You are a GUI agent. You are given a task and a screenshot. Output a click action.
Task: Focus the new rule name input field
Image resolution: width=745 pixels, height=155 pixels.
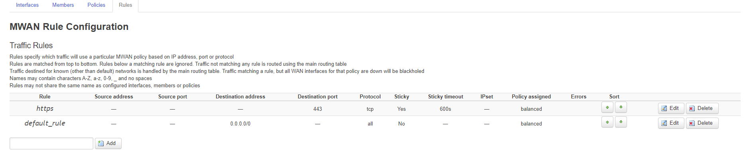coord(51,143)
